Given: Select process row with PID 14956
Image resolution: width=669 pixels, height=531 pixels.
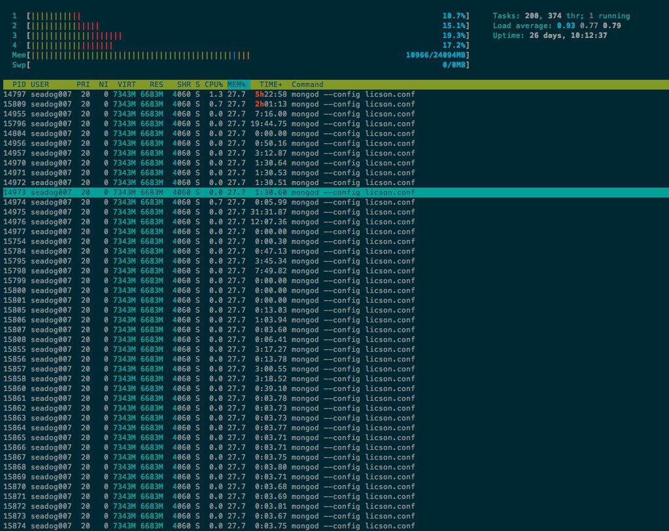Looking at the screenshot, I should coord(335,143).
